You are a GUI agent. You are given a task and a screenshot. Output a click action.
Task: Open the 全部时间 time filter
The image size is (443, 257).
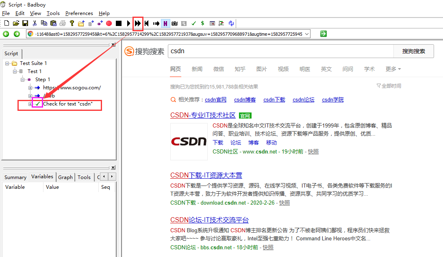389,86
